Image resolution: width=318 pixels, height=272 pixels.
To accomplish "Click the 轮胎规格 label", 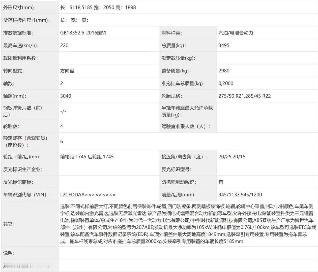I will 172,96.
